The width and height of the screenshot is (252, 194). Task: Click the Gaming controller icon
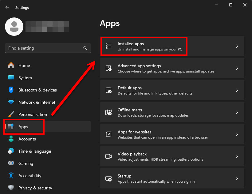(x=11, y=163)
